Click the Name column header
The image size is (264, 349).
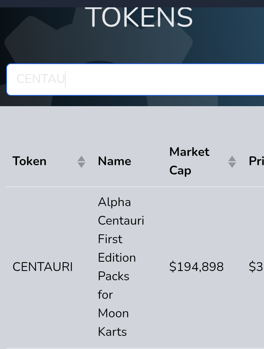click(x=114, y=161)
